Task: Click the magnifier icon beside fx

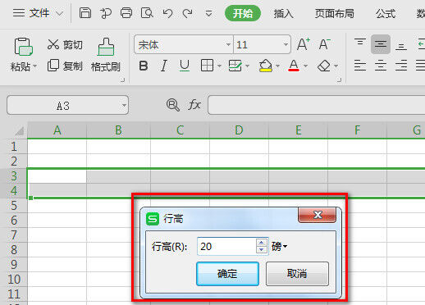Action: coord(173,105)
